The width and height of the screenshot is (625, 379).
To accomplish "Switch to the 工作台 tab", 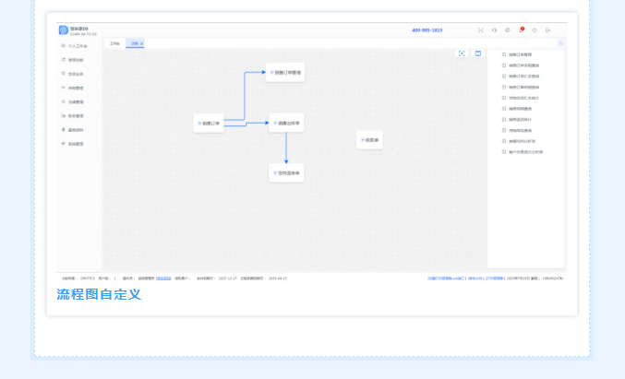I will tap(114, 43).
